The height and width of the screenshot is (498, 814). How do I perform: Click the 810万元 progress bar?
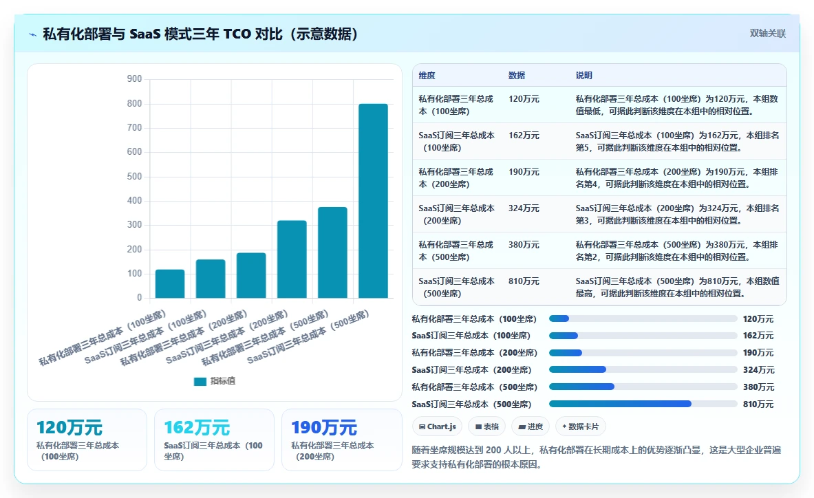point(643,404)
